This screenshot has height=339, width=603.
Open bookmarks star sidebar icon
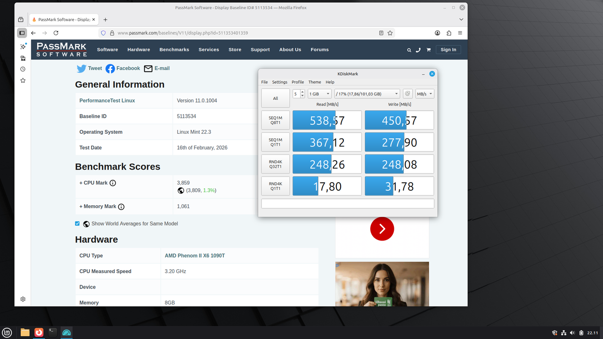(23, 81)
